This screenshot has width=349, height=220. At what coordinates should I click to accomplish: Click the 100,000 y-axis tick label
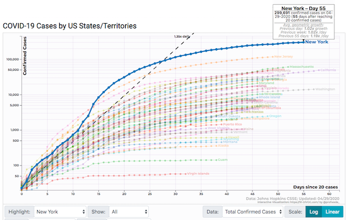(x=12, y=59)
